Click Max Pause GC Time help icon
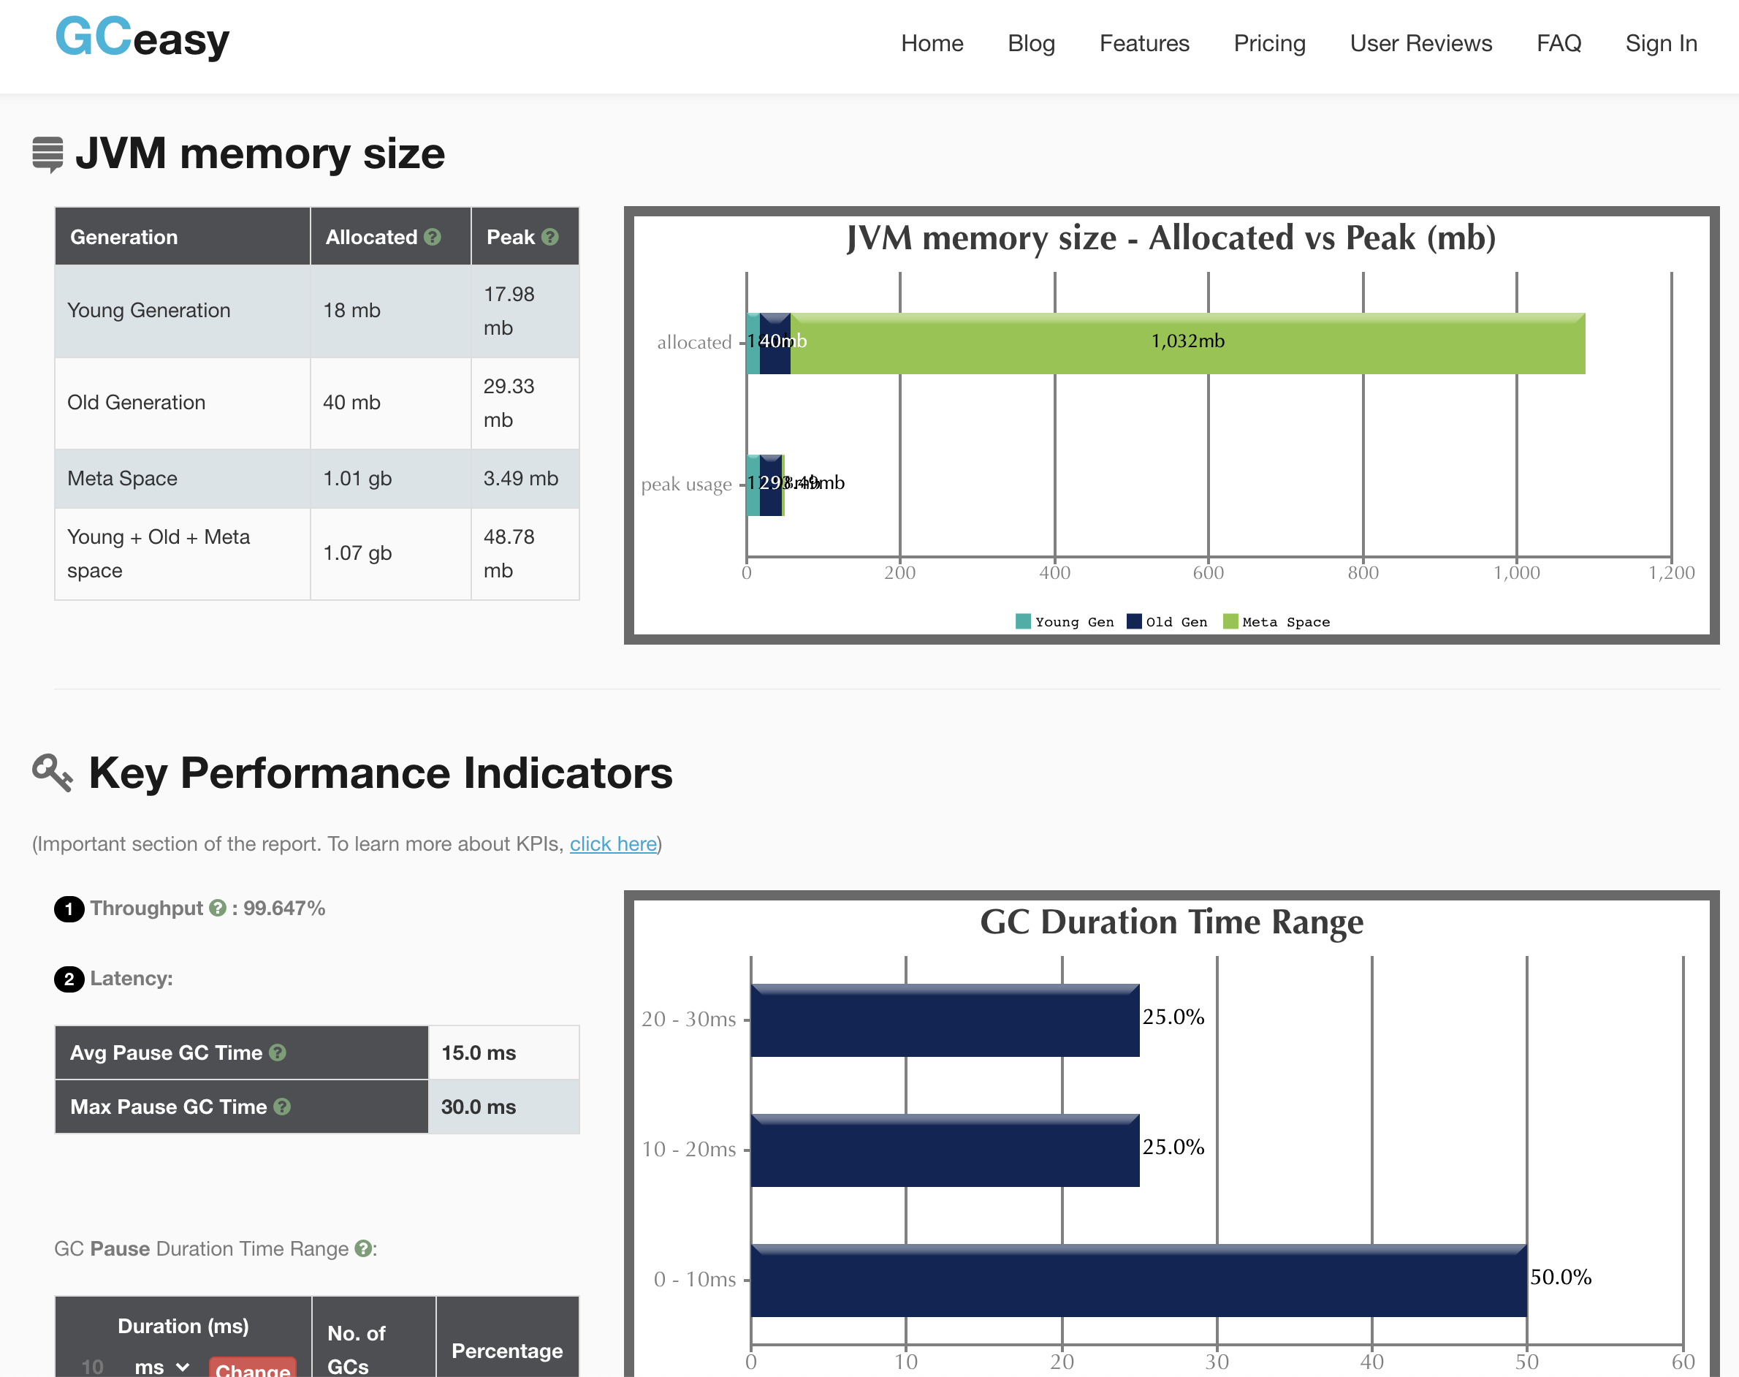1739x1377 pixels. tap(282, 1107)
